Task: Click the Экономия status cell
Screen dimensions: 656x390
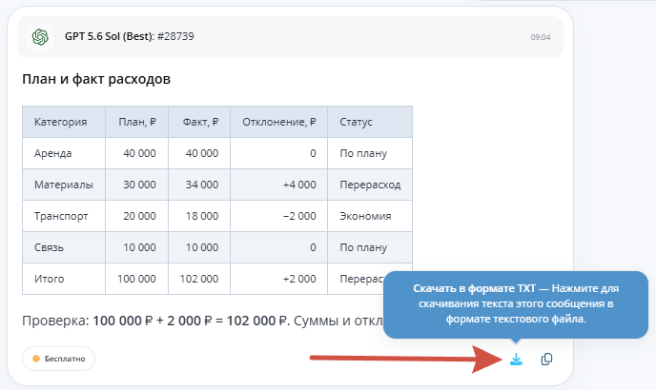Action: coord(370,216)
